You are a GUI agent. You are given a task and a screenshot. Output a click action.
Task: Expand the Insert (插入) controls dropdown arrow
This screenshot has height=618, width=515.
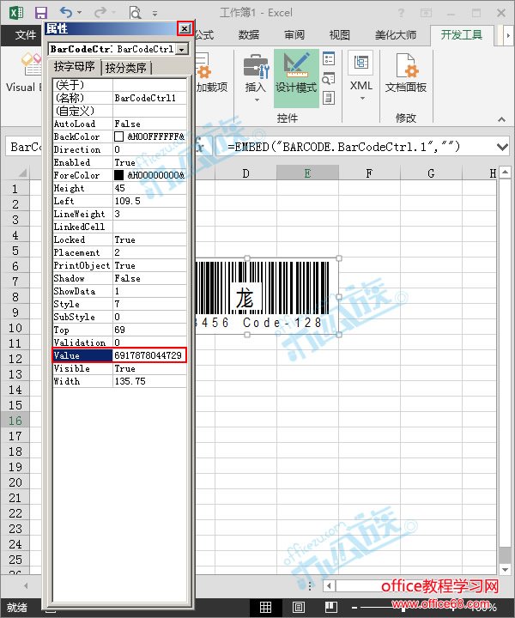click(257, 100)
